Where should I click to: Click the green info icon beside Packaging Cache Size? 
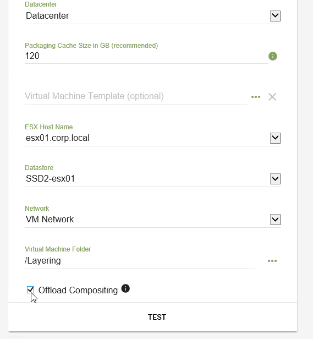coord(273,56)
